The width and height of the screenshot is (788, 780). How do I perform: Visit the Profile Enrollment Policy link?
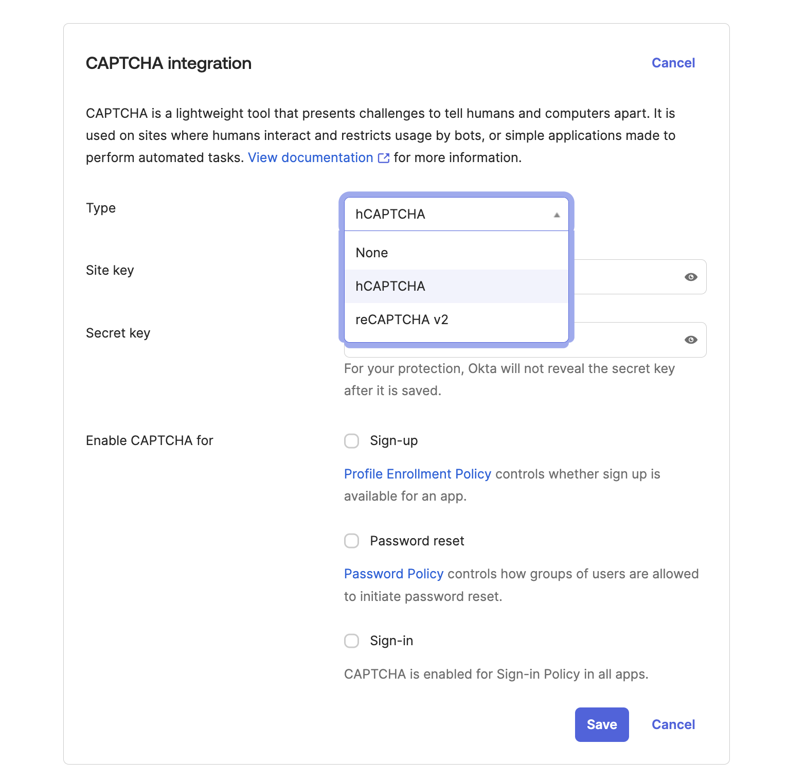tap(417, 474)
